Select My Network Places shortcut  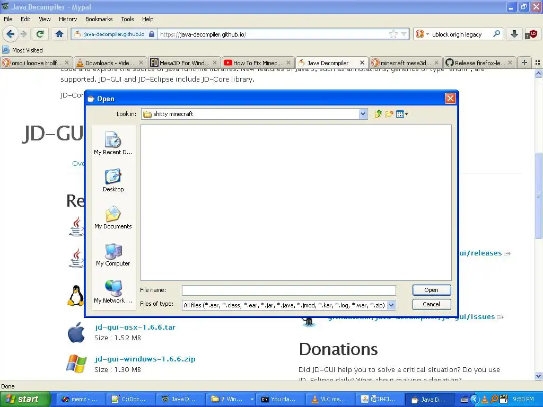(113, 292)
